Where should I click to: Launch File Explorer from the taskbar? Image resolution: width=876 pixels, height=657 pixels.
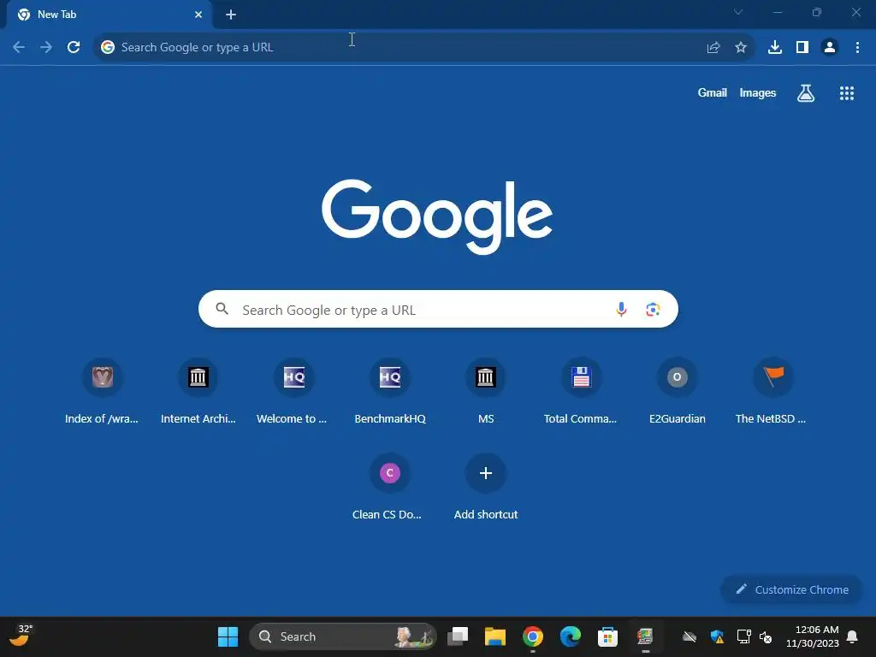pyautogui.click(x=495, y=636)
